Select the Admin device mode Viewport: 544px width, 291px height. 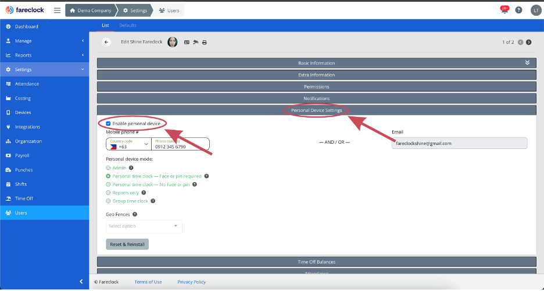tap(108, 168)
